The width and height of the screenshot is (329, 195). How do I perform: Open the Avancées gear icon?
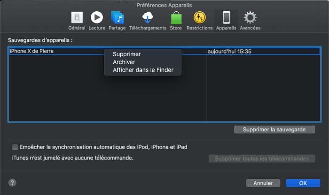click(250, 18)
